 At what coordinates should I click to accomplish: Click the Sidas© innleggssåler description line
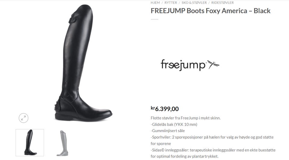point(213,153)
